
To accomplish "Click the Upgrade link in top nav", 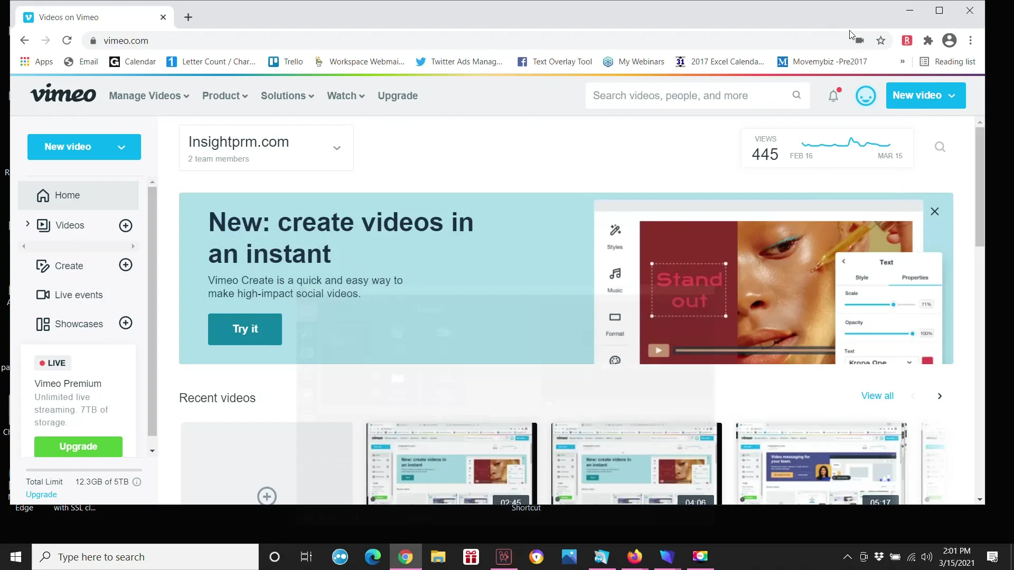I will click(398, 96).
